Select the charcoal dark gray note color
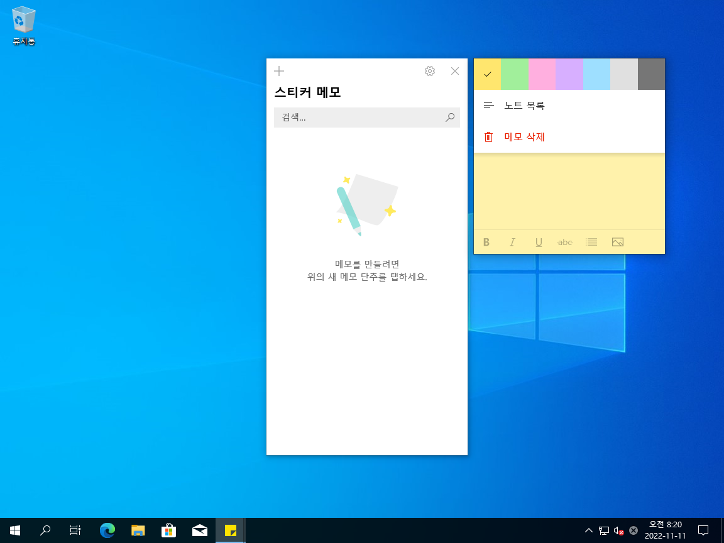 tap(651, 74)
